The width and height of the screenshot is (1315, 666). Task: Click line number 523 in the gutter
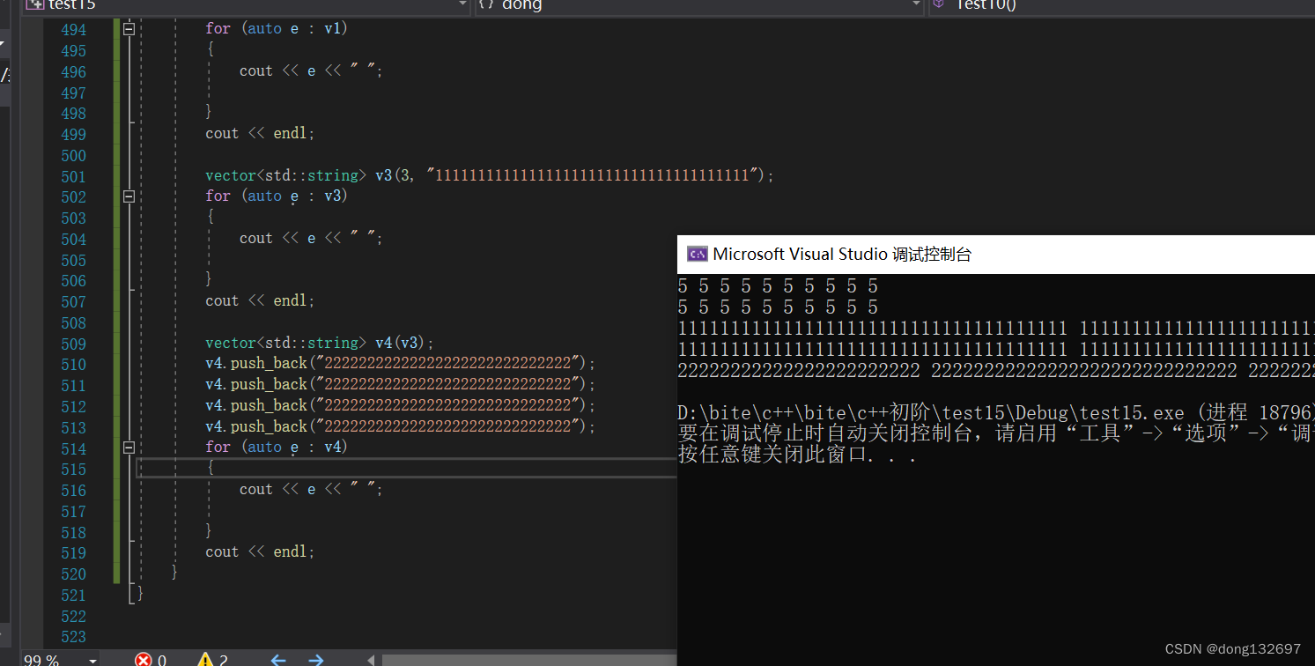click(74, 637)
